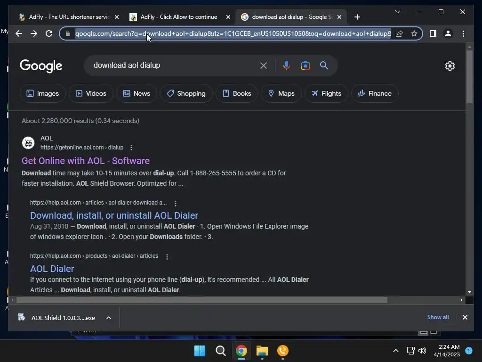Open notification center badge

click(x=469, y=351)
